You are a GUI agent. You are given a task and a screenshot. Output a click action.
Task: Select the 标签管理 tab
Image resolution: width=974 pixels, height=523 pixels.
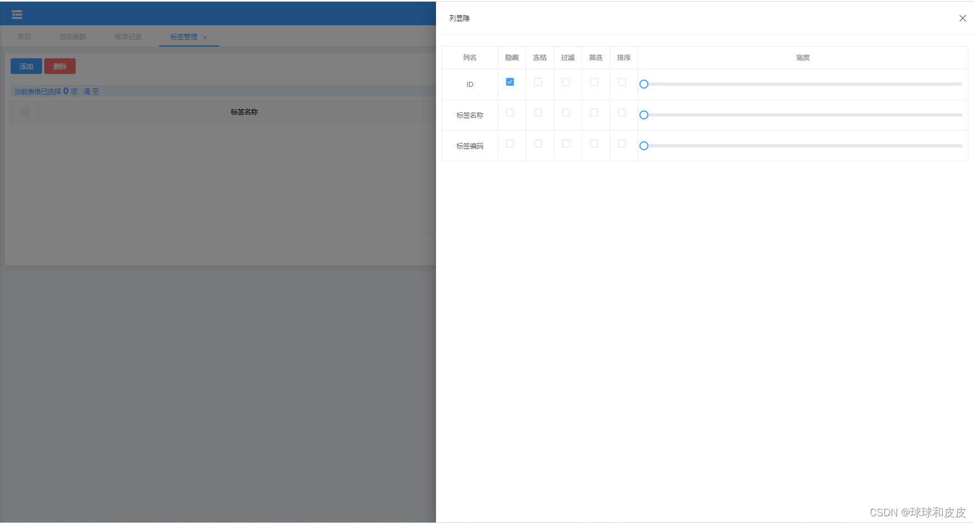coord(184,37)
